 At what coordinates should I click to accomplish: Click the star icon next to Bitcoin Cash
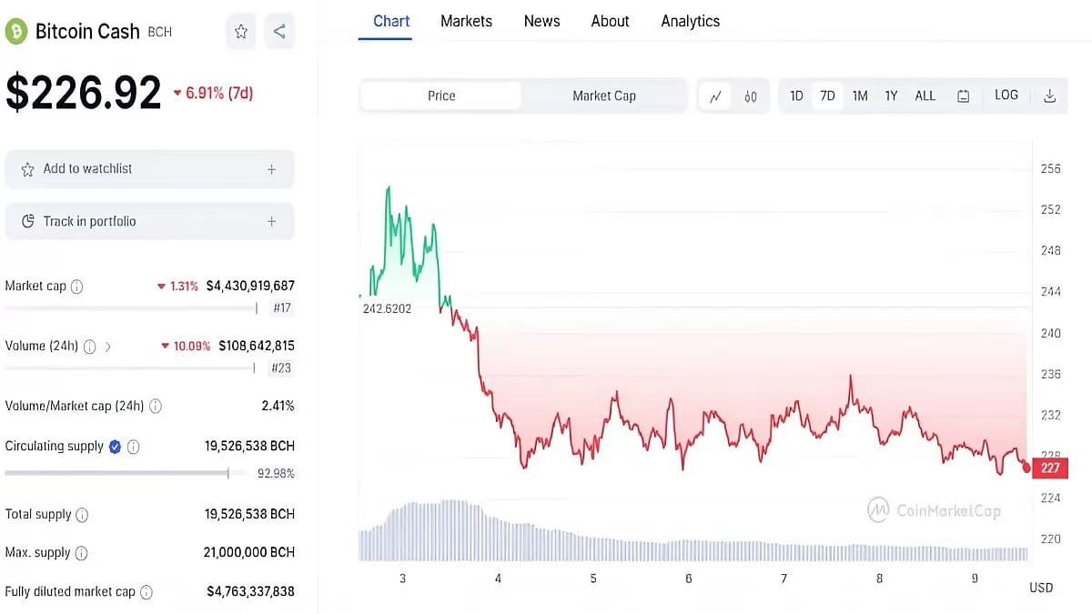240,31
